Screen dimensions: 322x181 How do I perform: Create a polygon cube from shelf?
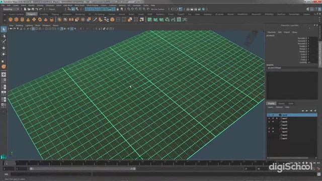(x=17, y=20)
